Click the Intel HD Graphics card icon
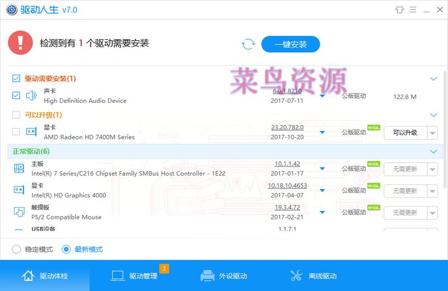448x291 pixels. click(19, 190)
